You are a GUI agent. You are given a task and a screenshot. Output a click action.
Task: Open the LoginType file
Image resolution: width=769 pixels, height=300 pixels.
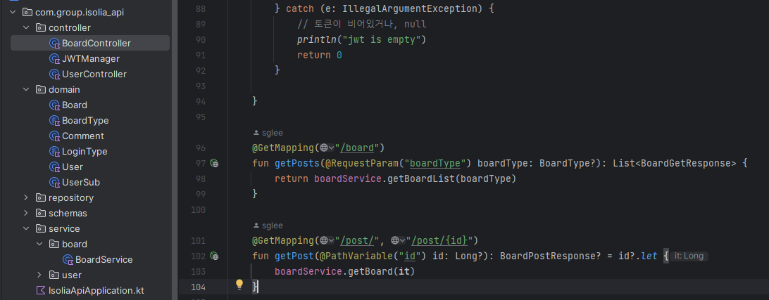[85, 152]
